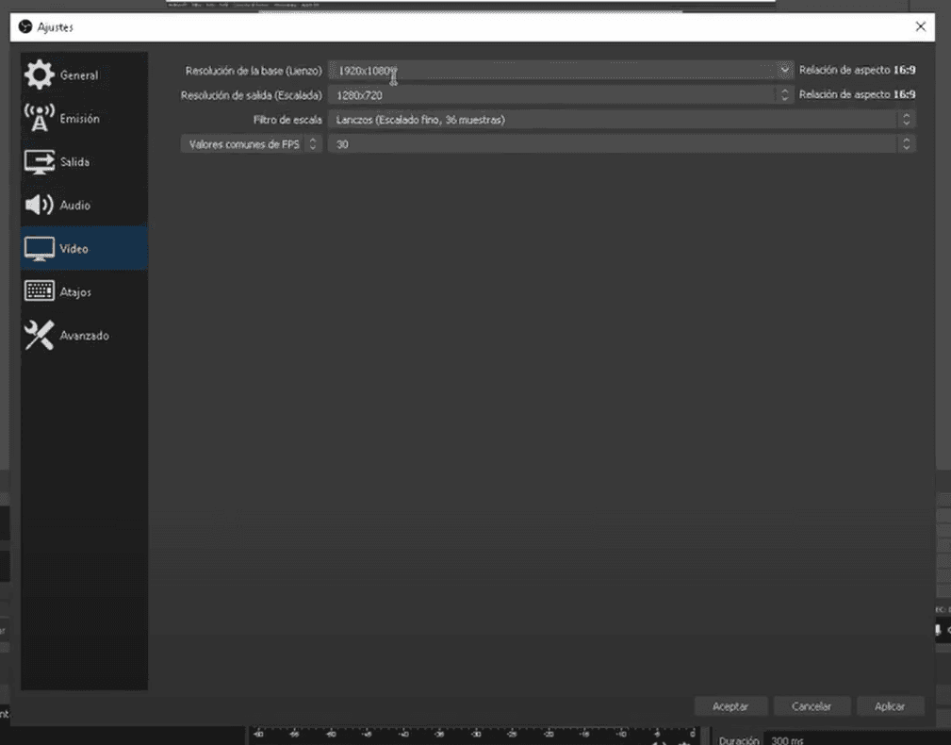This screenshot has width=951, height=745.
Task: Click the Vídeo monitor icon
Action: coord(40,248)
